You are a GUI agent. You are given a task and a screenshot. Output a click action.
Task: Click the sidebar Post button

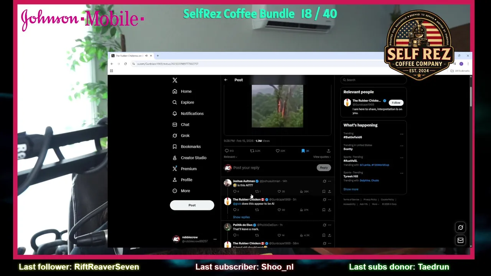click(x=192, y=205)
